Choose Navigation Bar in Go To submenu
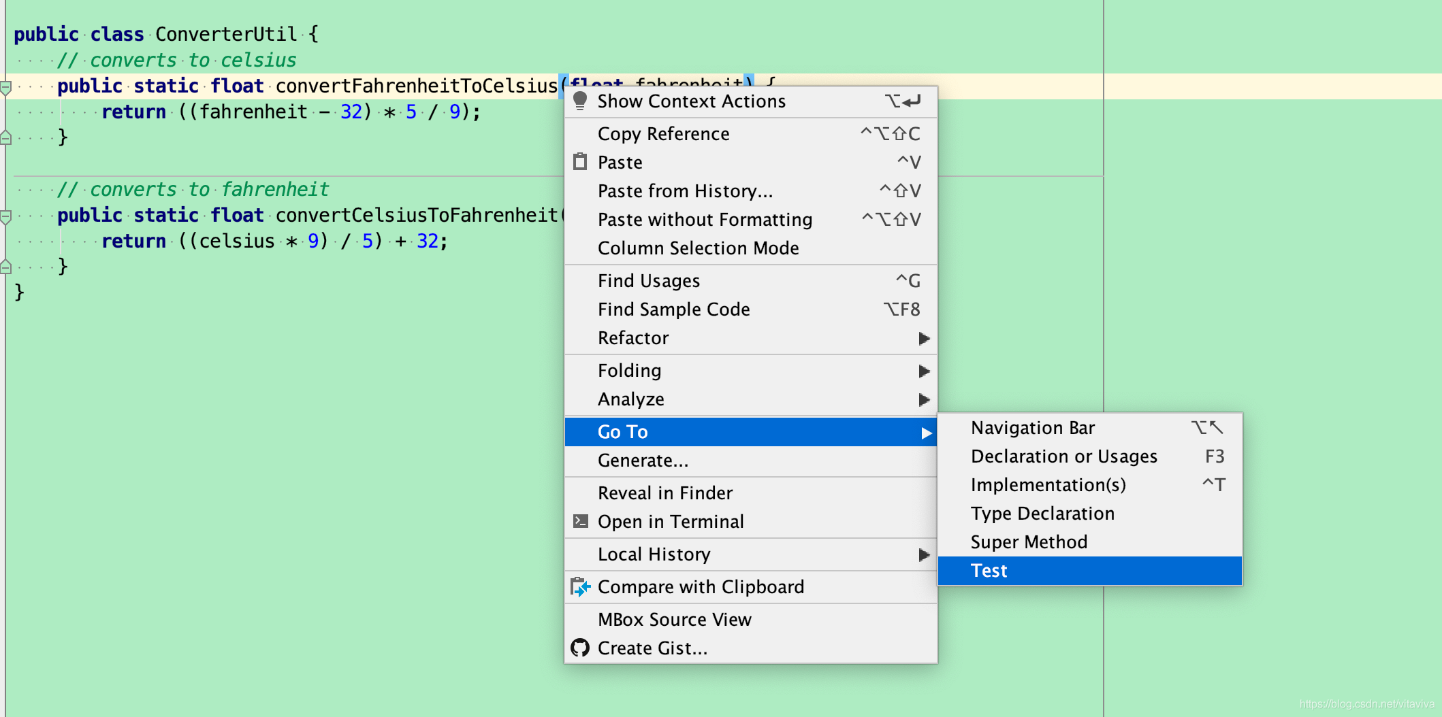 [x=1090, y=428]
